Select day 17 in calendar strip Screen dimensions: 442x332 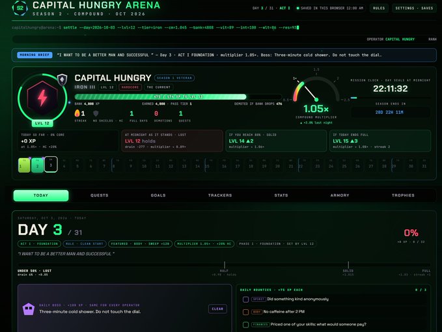(x=238, y=165)
